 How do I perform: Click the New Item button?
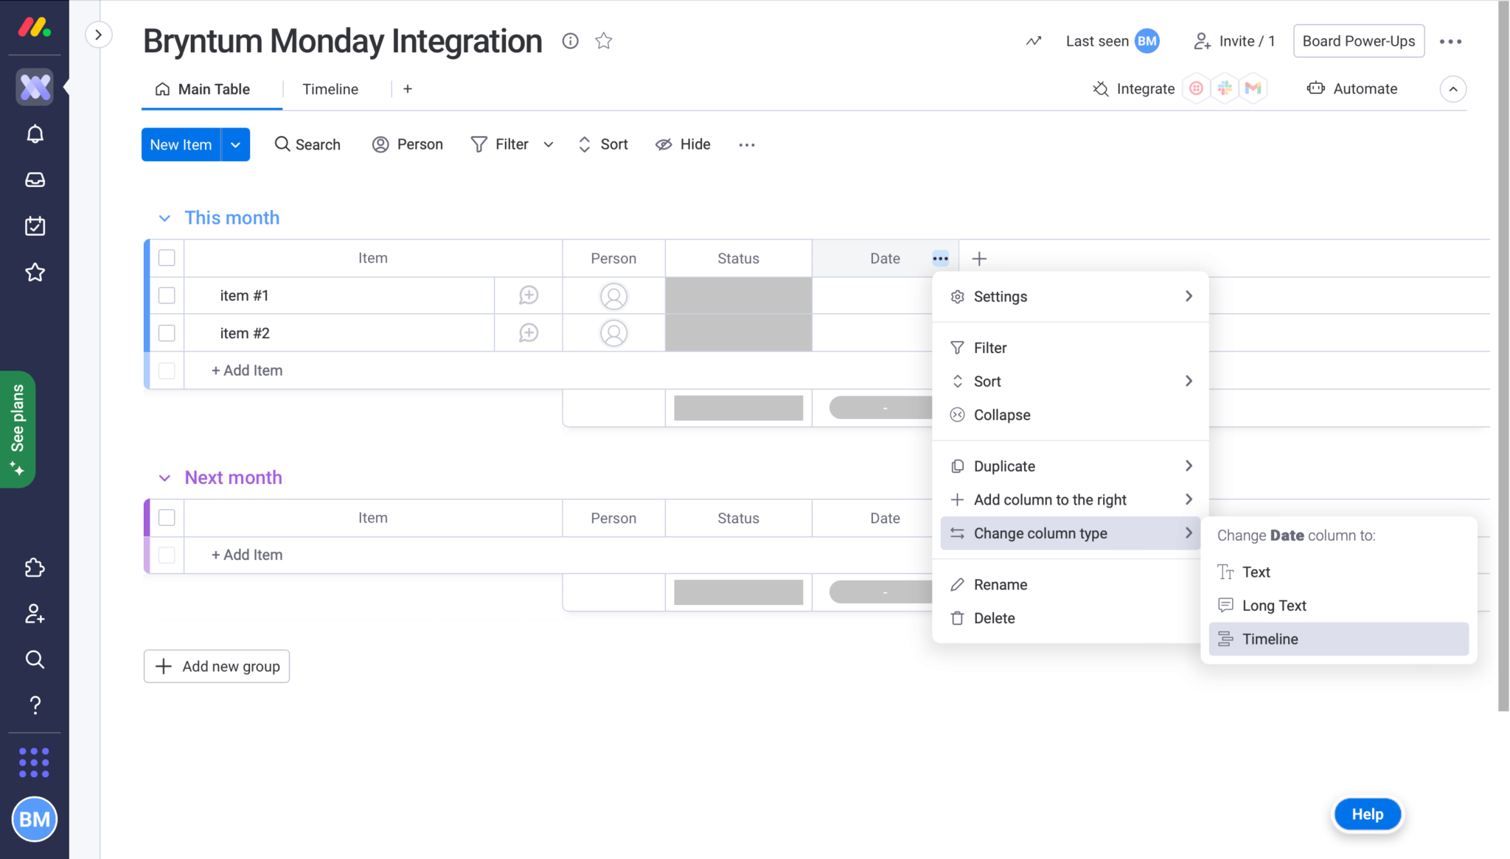(181, 144)
